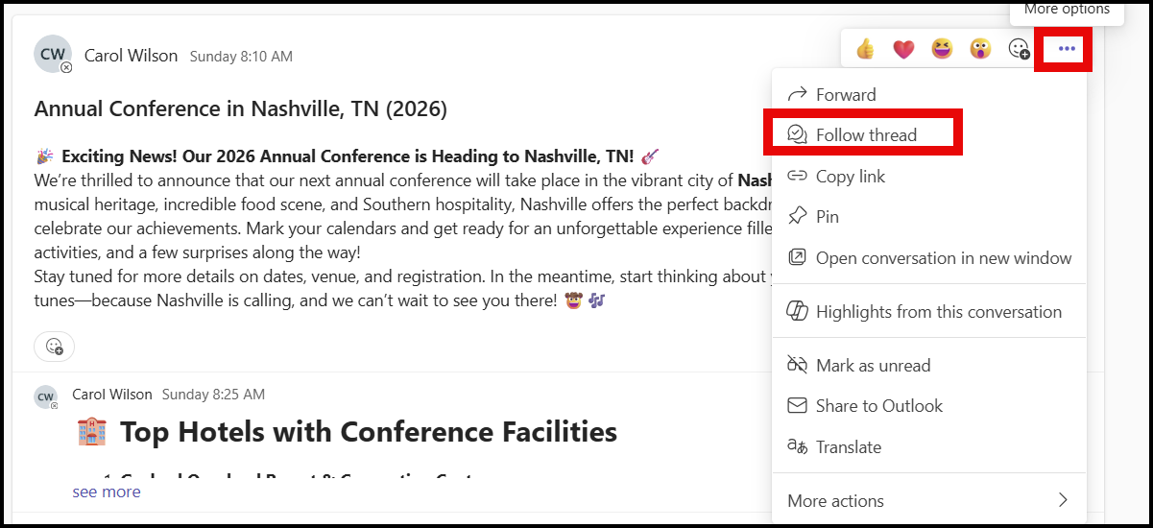React with thumbs up emoji

pyautogui.click(x=865, y=49)
